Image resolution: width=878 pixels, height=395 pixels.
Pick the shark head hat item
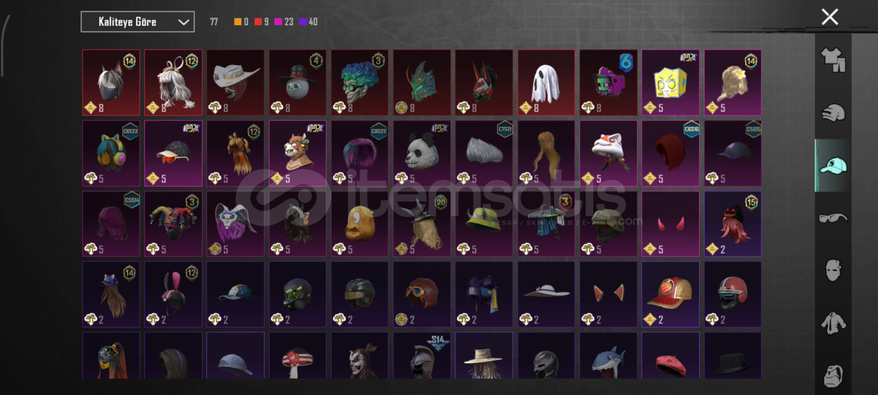[608, 355]
